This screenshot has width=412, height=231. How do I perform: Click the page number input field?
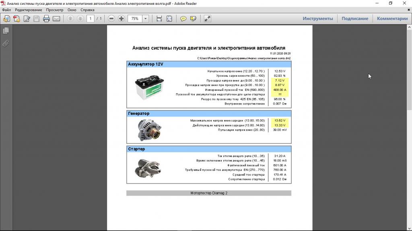pyautogui.click(x=91, y=18)
